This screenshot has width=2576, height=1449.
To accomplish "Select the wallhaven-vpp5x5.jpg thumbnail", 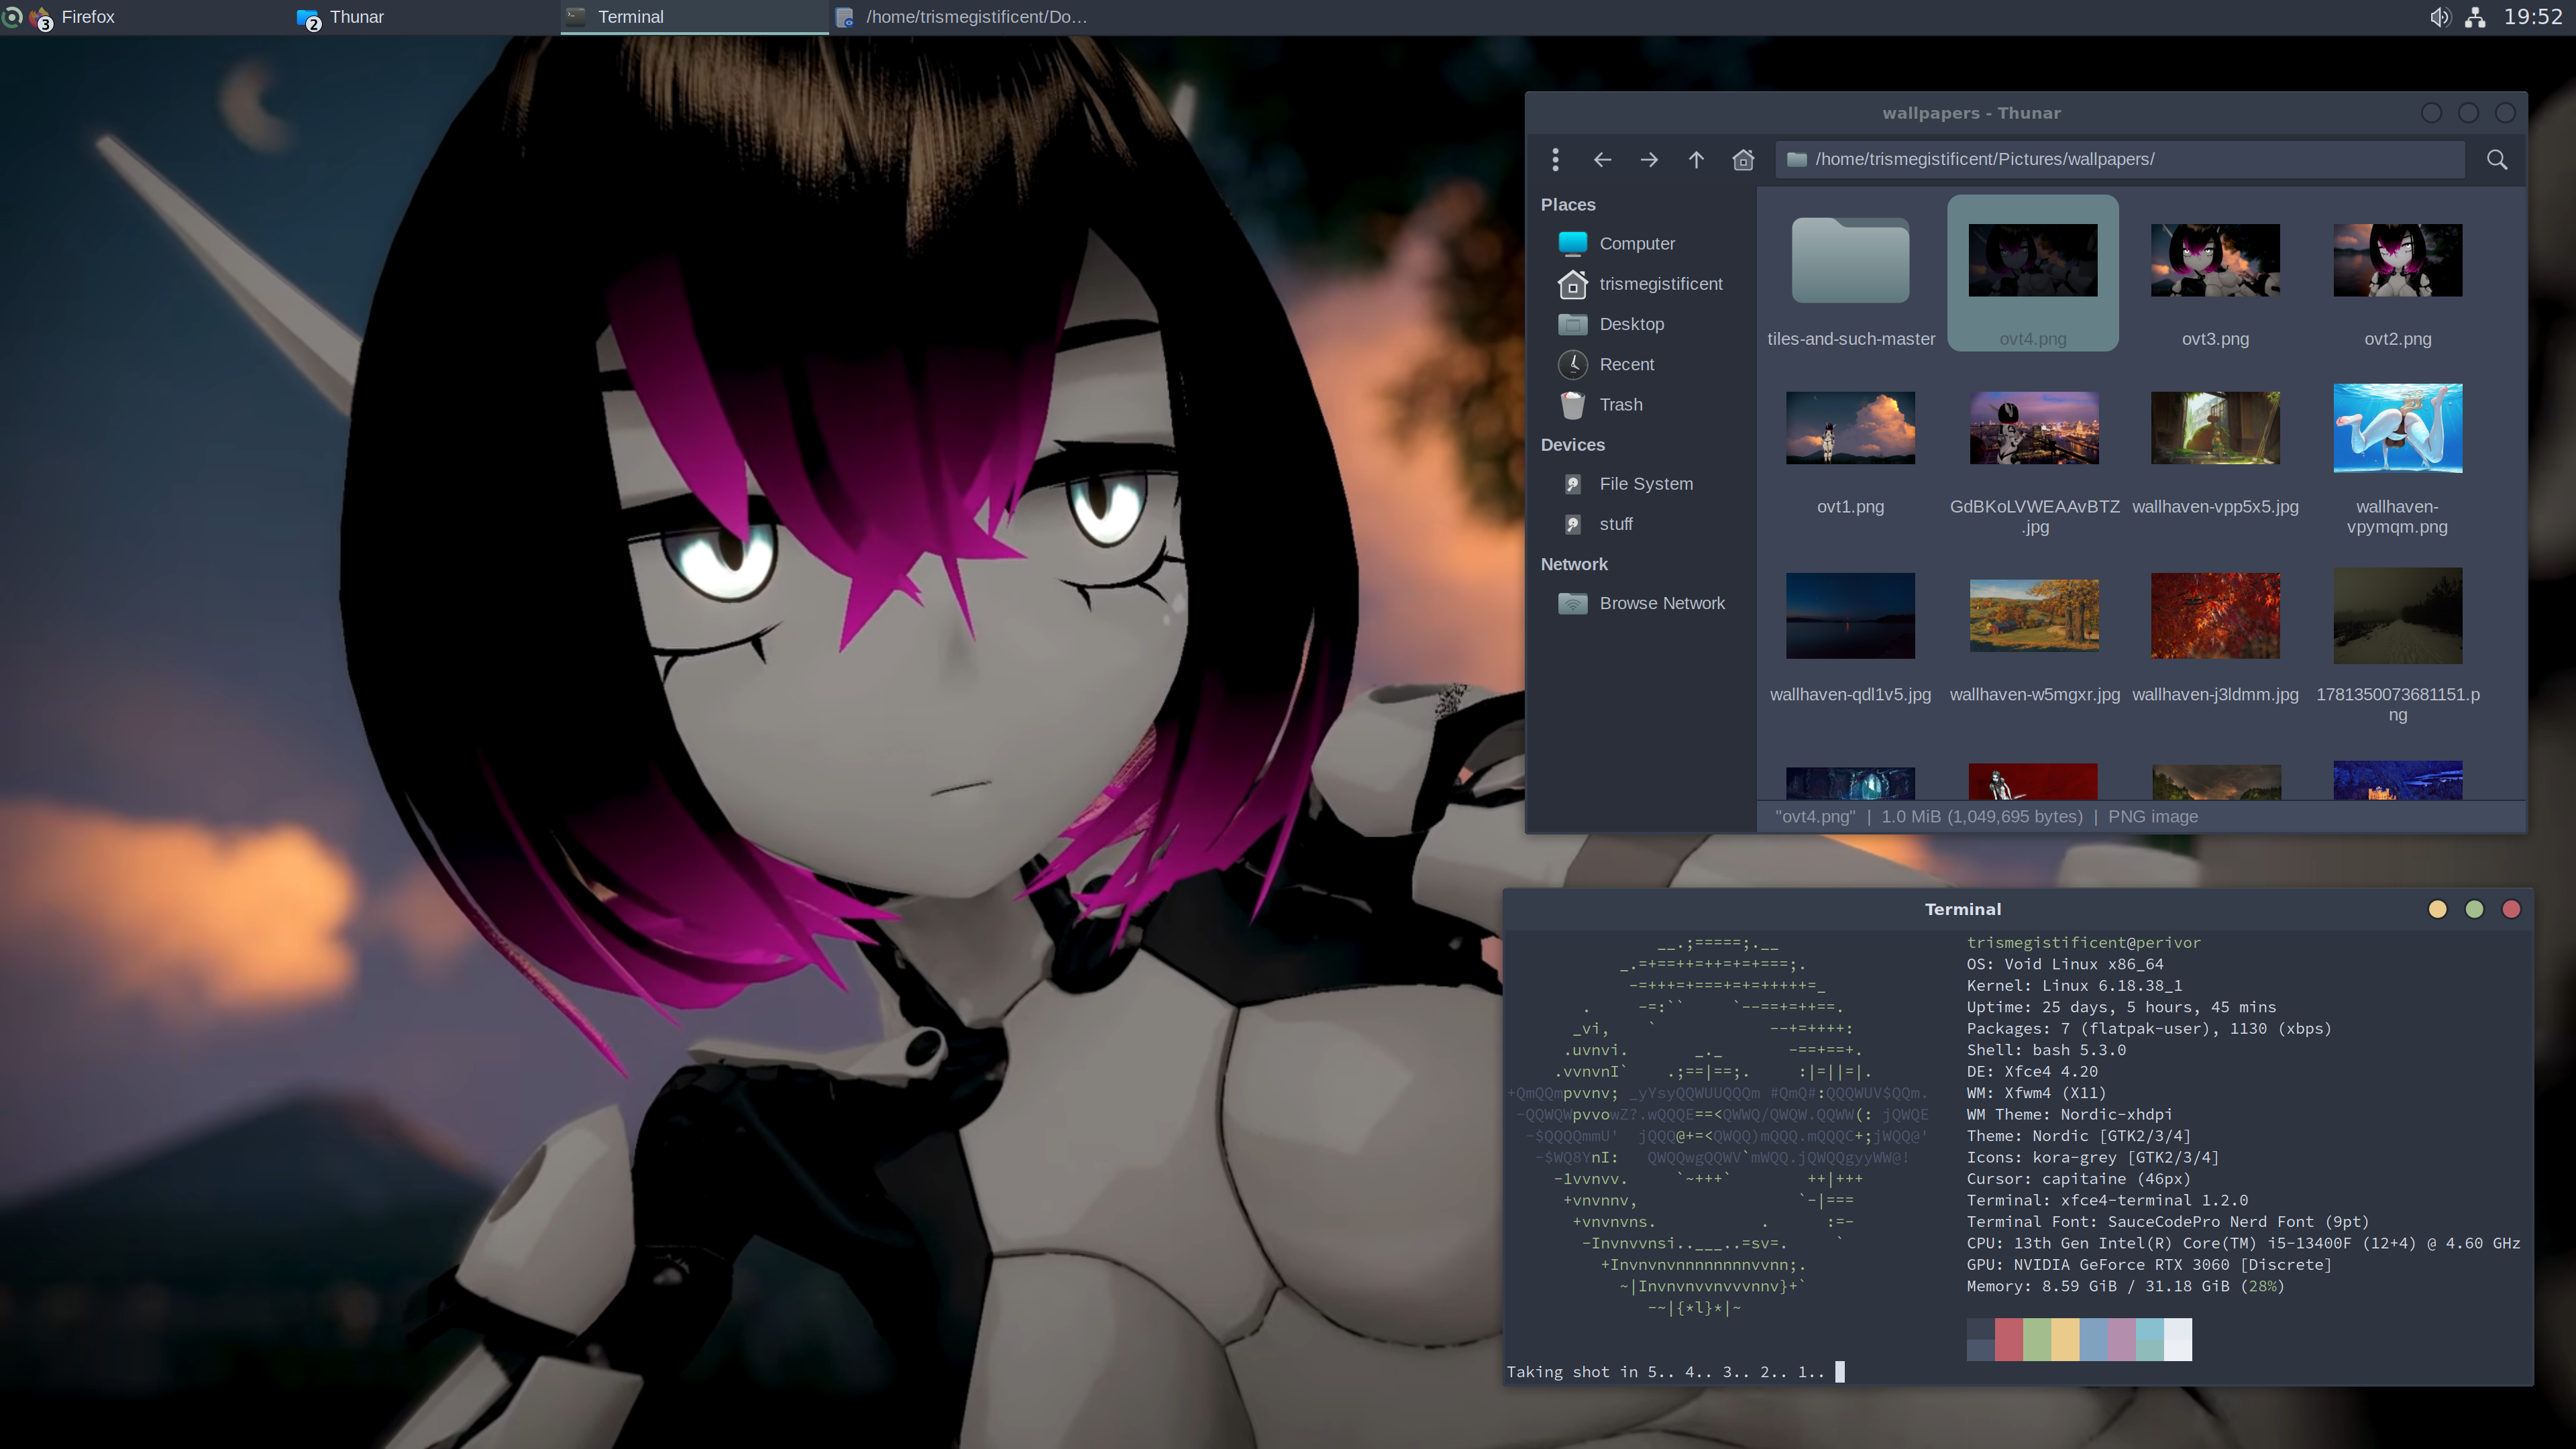I will [x=2215, y=428].
